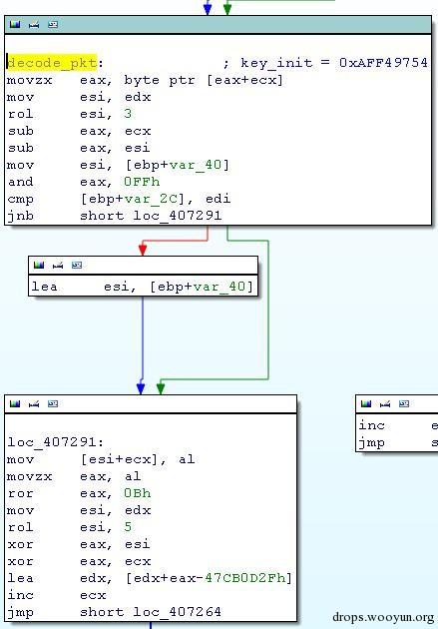
Task: Click var_40 operand in lea instruction
Action: [219, 287]
